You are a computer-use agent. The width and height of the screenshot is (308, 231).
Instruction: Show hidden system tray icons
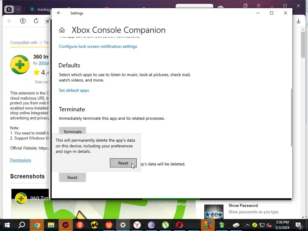(248, 225)
